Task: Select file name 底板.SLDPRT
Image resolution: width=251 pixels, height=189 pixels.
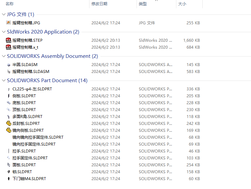Action: (24, 103)
